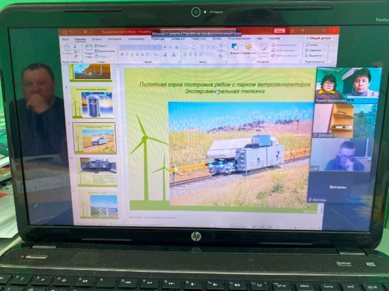Viewport: 389px width, 291px height.
Task: Click the Bullets list icon
Action: (185, 47)
